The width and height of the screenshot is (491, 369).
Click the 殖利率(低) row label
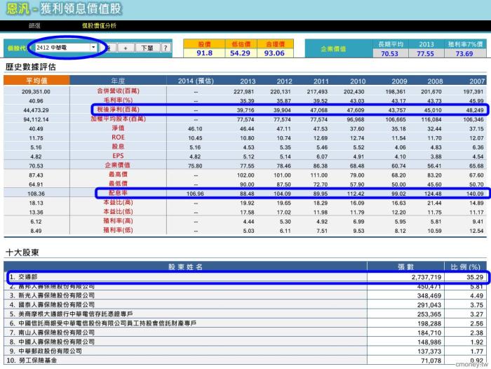(x=118, y=230)
